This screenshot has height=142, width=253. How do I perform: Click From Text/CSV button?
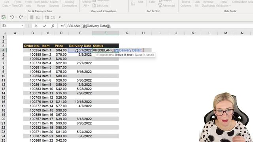[x=17, y=4]
